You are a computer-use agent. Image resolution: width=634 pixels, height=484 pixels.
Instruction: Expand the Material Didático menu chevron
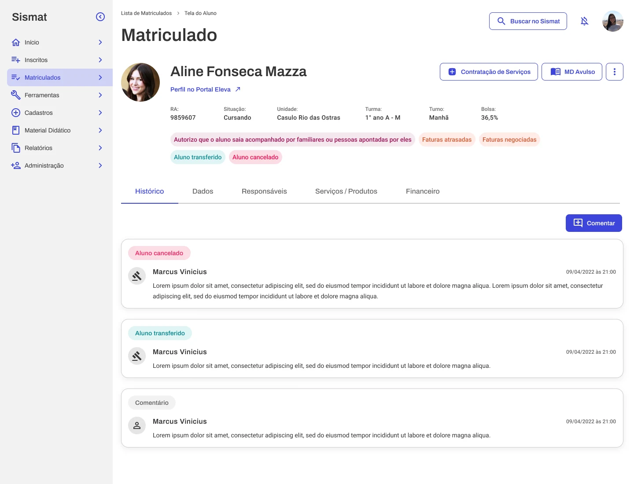[x=100, y=130]
